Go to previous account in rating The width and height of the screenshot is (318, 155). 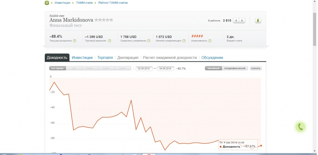(236, 20)
